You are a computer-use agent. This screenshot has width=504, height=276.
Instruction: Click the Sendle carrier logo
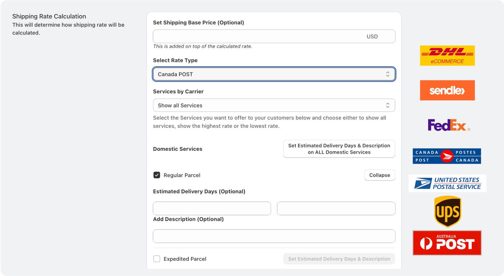point(447,90)
